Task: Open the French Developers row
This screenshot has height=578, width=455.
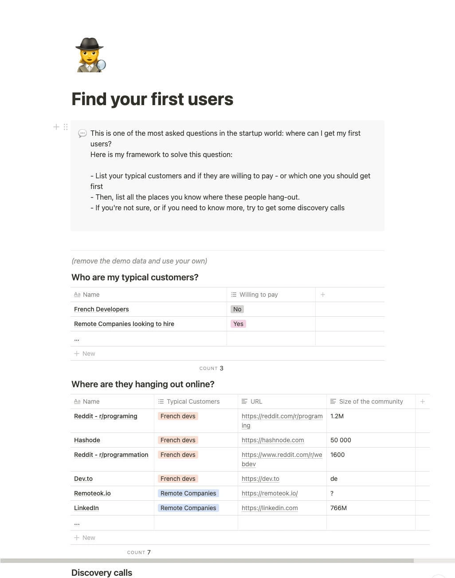Action: [102, 309]
